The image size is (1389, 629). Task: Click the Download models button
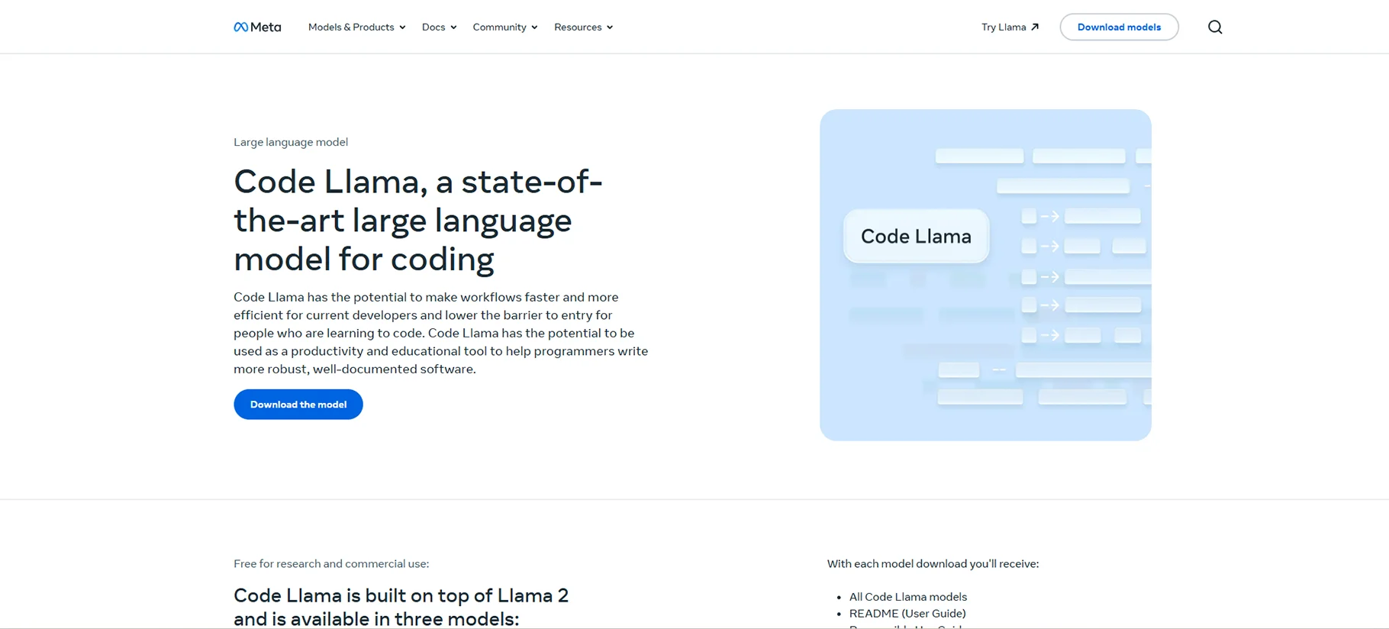[1119, 27]
